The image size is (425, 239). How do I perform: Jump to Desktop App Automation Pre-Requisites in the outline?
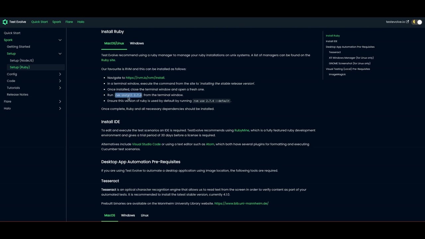(x=350, y=47)
